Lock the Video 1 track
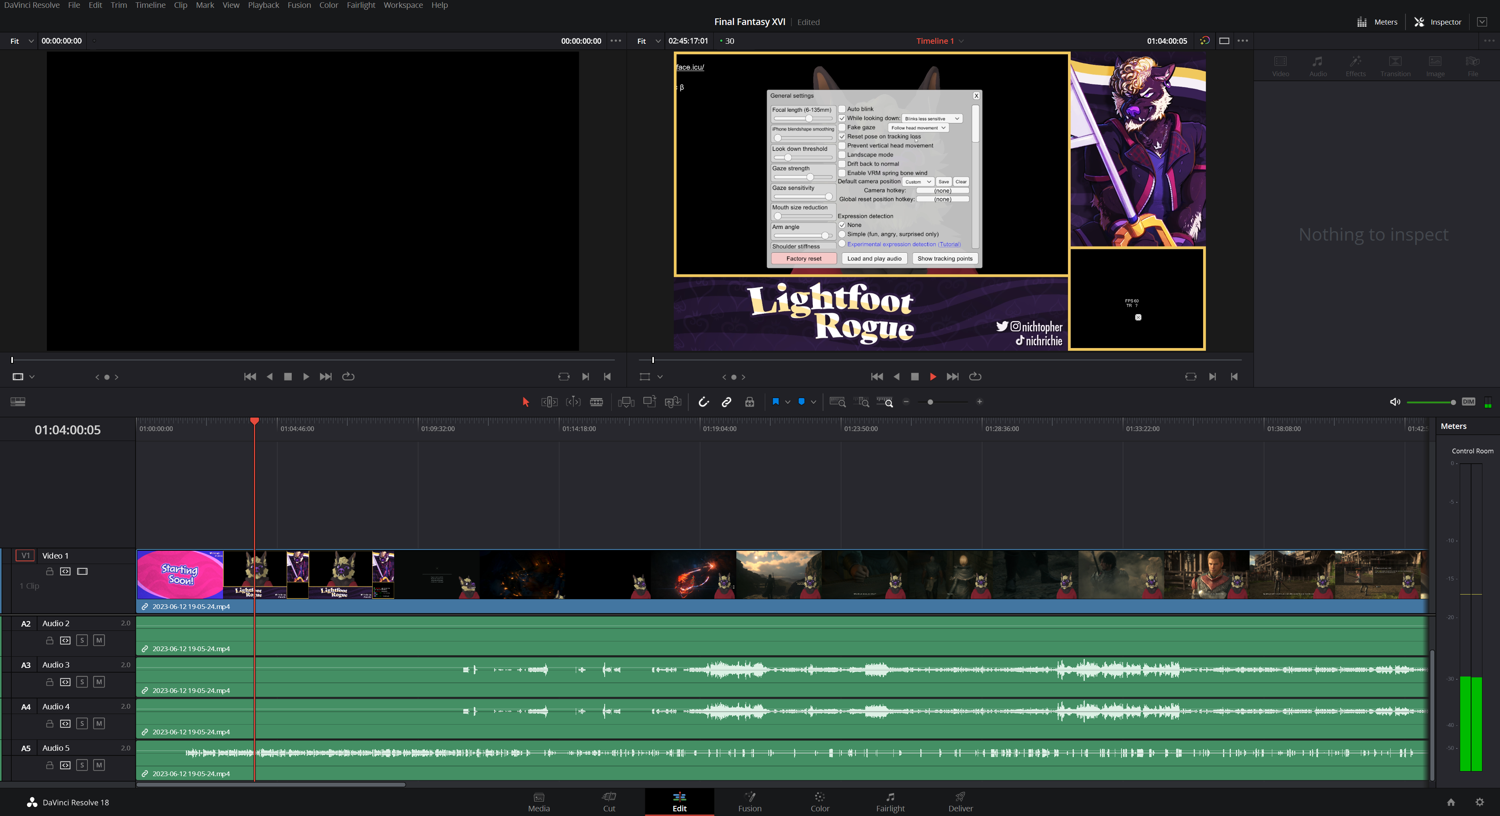The image size is (1500, 816). [x=50, y=571]
